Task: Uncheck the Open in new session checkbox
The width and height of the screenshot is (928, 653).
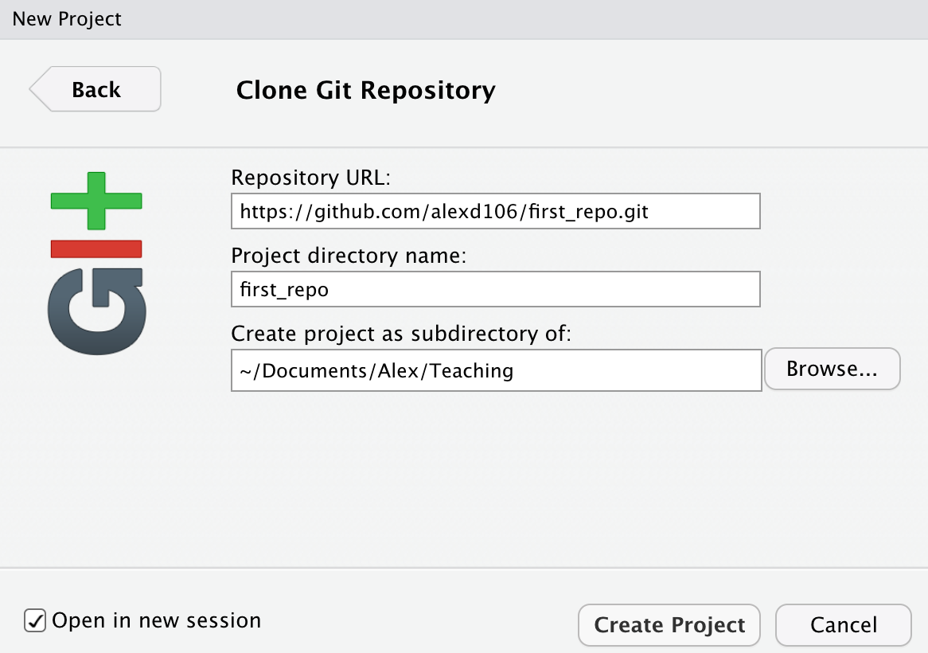Action: (34, 620)
